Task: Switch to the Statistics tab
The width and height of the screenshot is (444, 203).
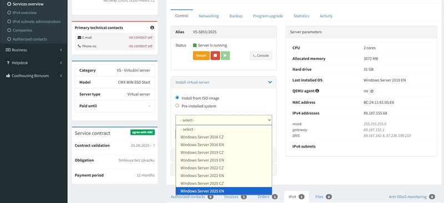Action: 301,16
